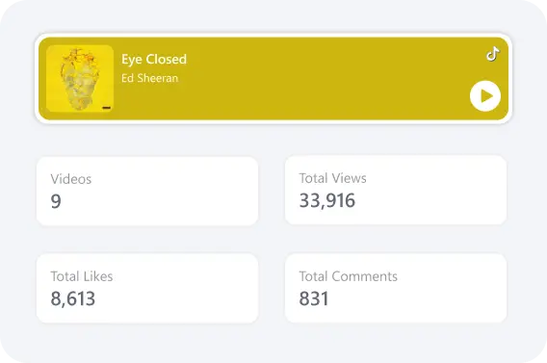Click the 831 comments number

pos(314,298)
